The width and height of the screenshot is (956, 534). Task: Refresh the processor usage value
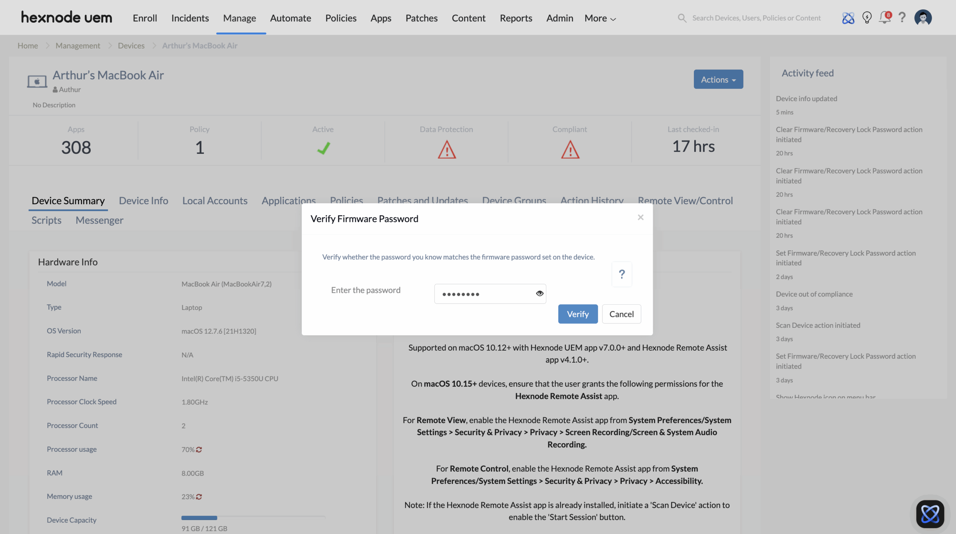199,450
